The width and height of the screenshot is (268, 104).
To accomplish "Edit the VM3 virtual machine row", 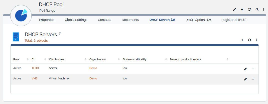I will click(245, 79).
